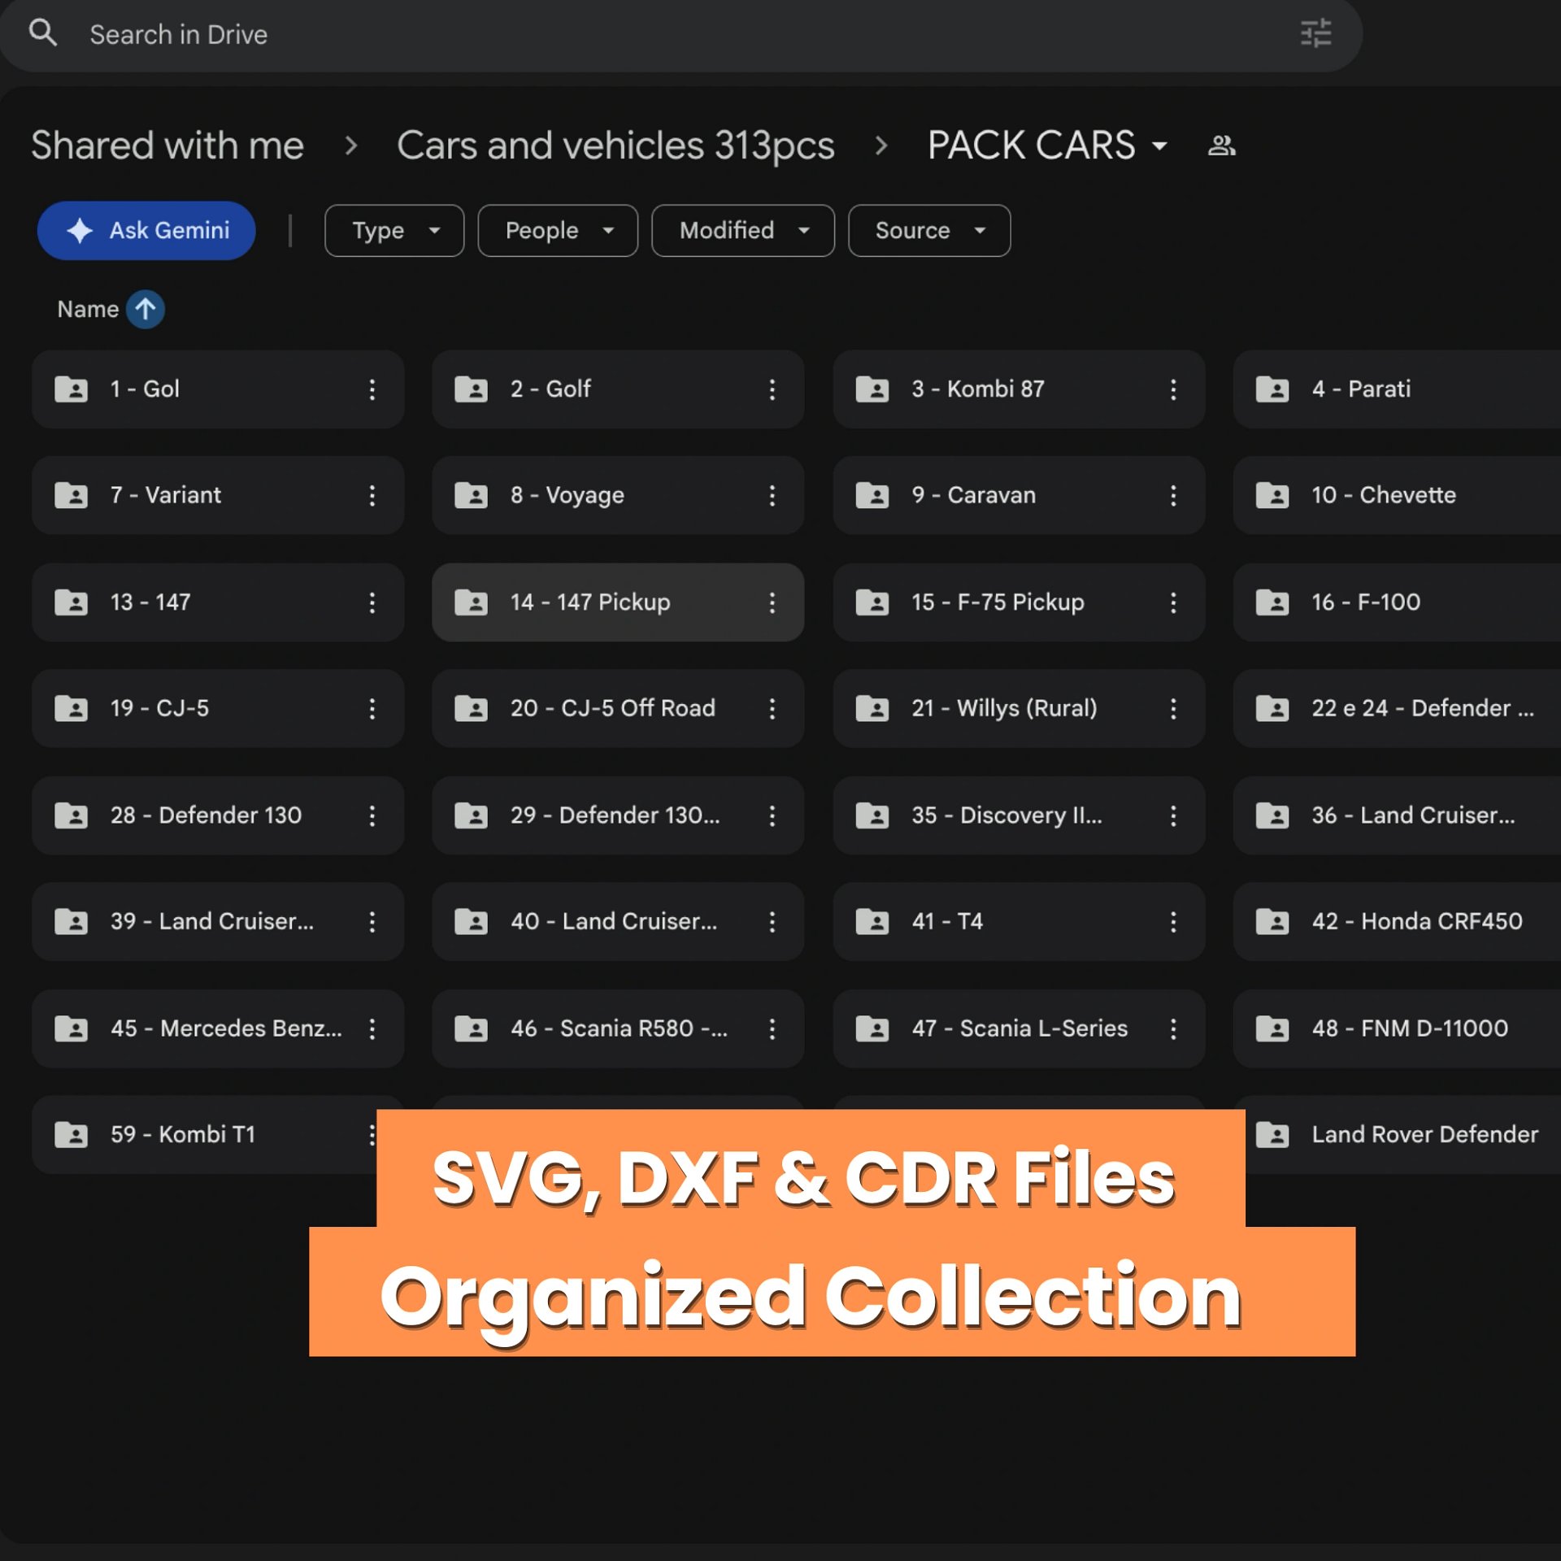Select the 36 - Land Cruiser folder

(1397, 815)
